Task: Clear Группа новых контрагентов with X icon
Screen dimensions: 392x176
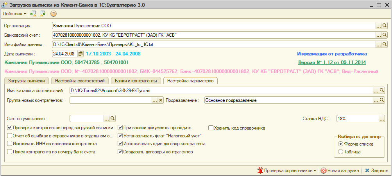Action: coord(161,100)
